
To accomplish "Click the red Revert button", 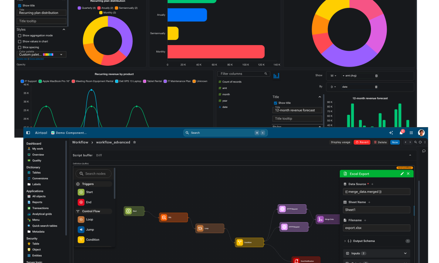I will tap(362, 142).
